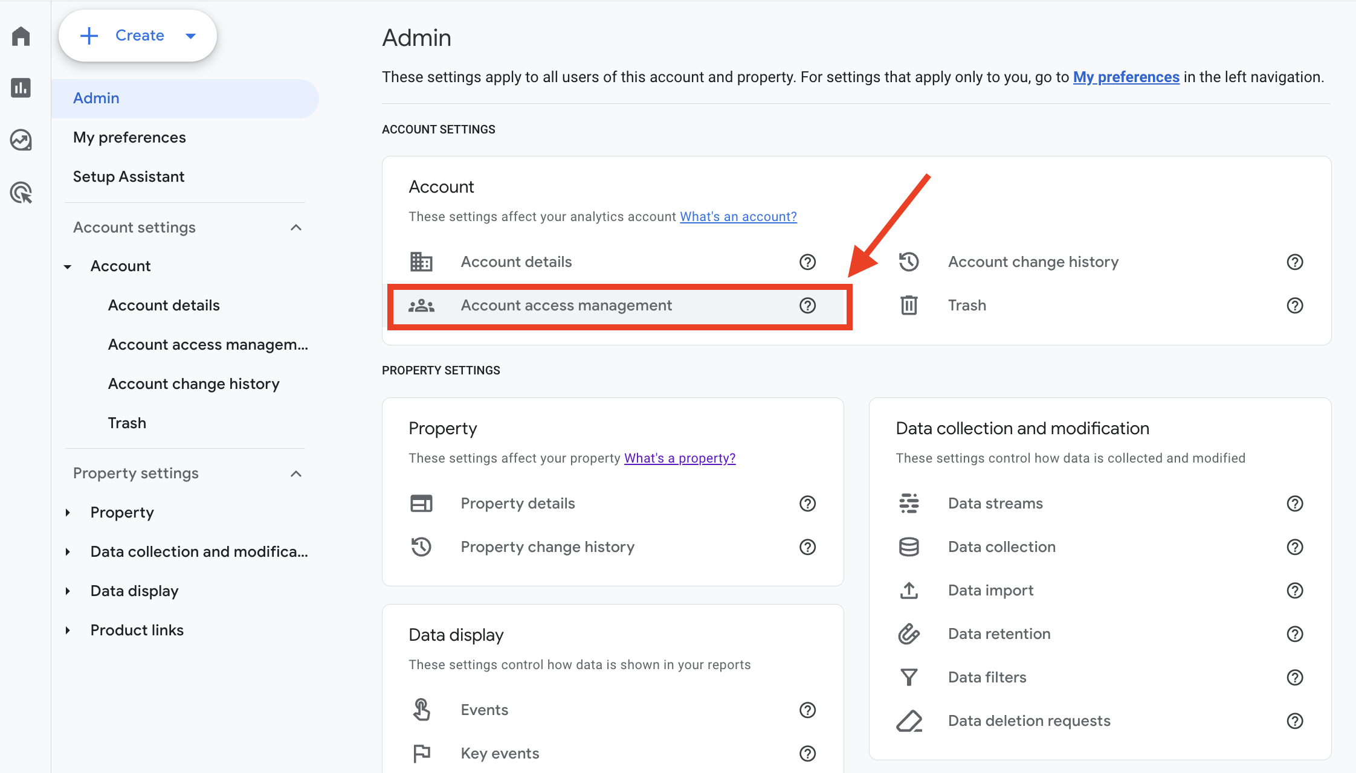The image size is (1356, 773).
Task: Select Account details in sidebar tree
Action: coord(164,306)
